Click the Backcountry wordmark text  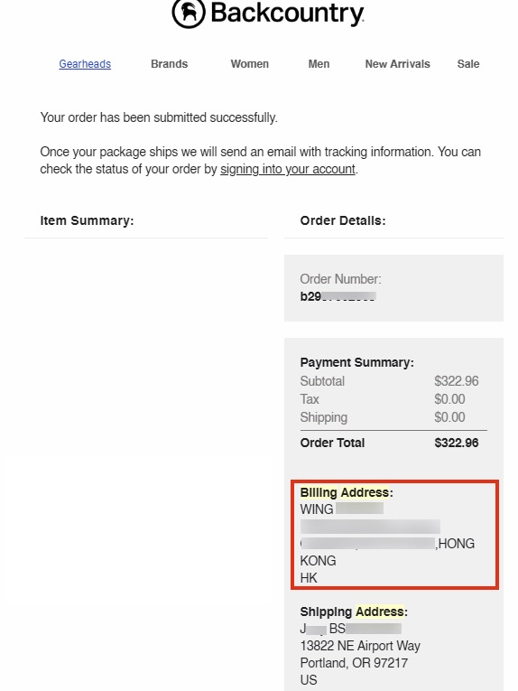[x=287, y=14]
